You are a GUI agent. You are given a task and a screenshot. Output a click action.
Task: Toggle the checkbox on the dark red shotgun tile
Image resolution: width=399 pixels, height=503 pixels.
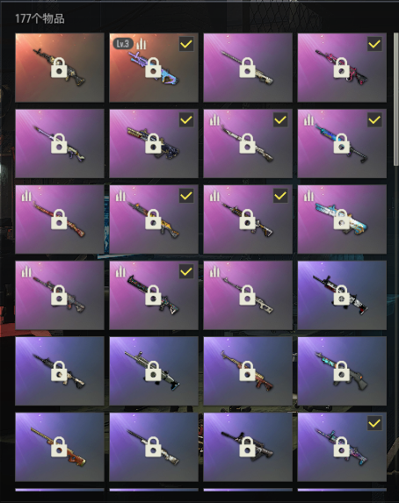coord(186,272)
